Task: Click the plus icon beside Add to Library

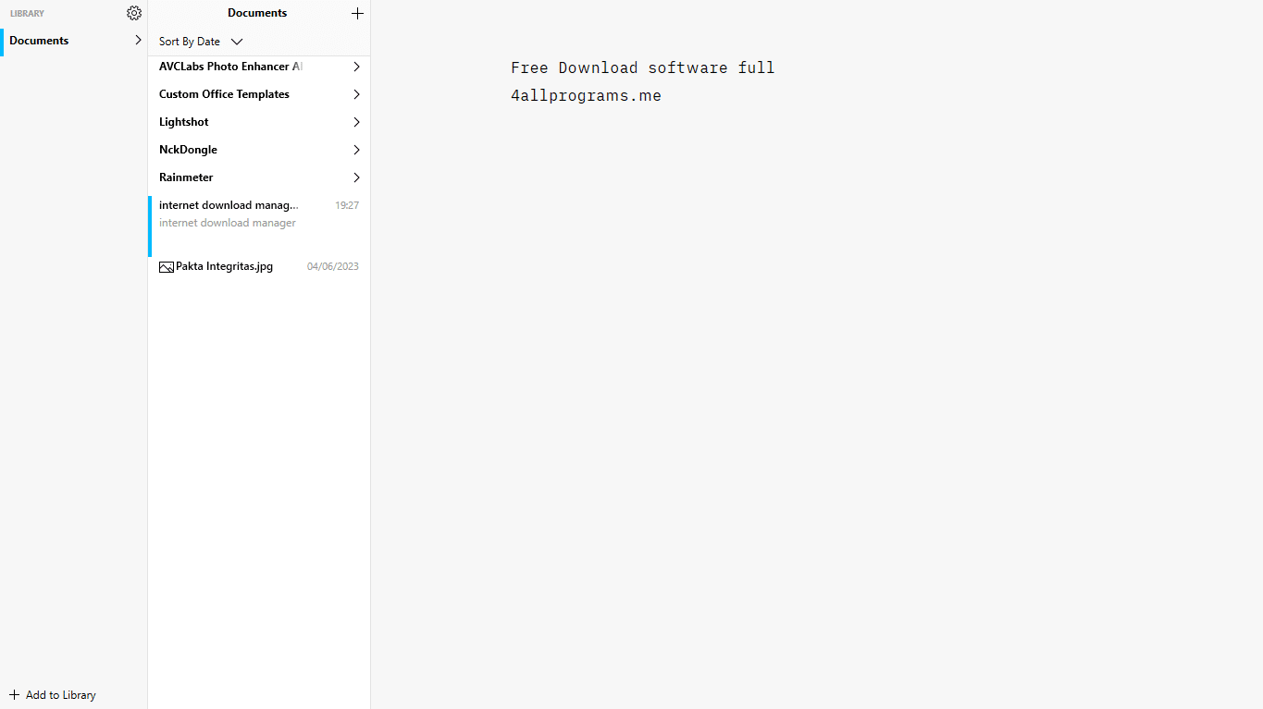Action: pos(14,695)
